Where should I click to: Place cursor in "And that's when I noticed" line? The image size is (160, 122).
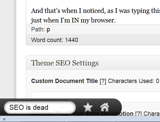95,11
